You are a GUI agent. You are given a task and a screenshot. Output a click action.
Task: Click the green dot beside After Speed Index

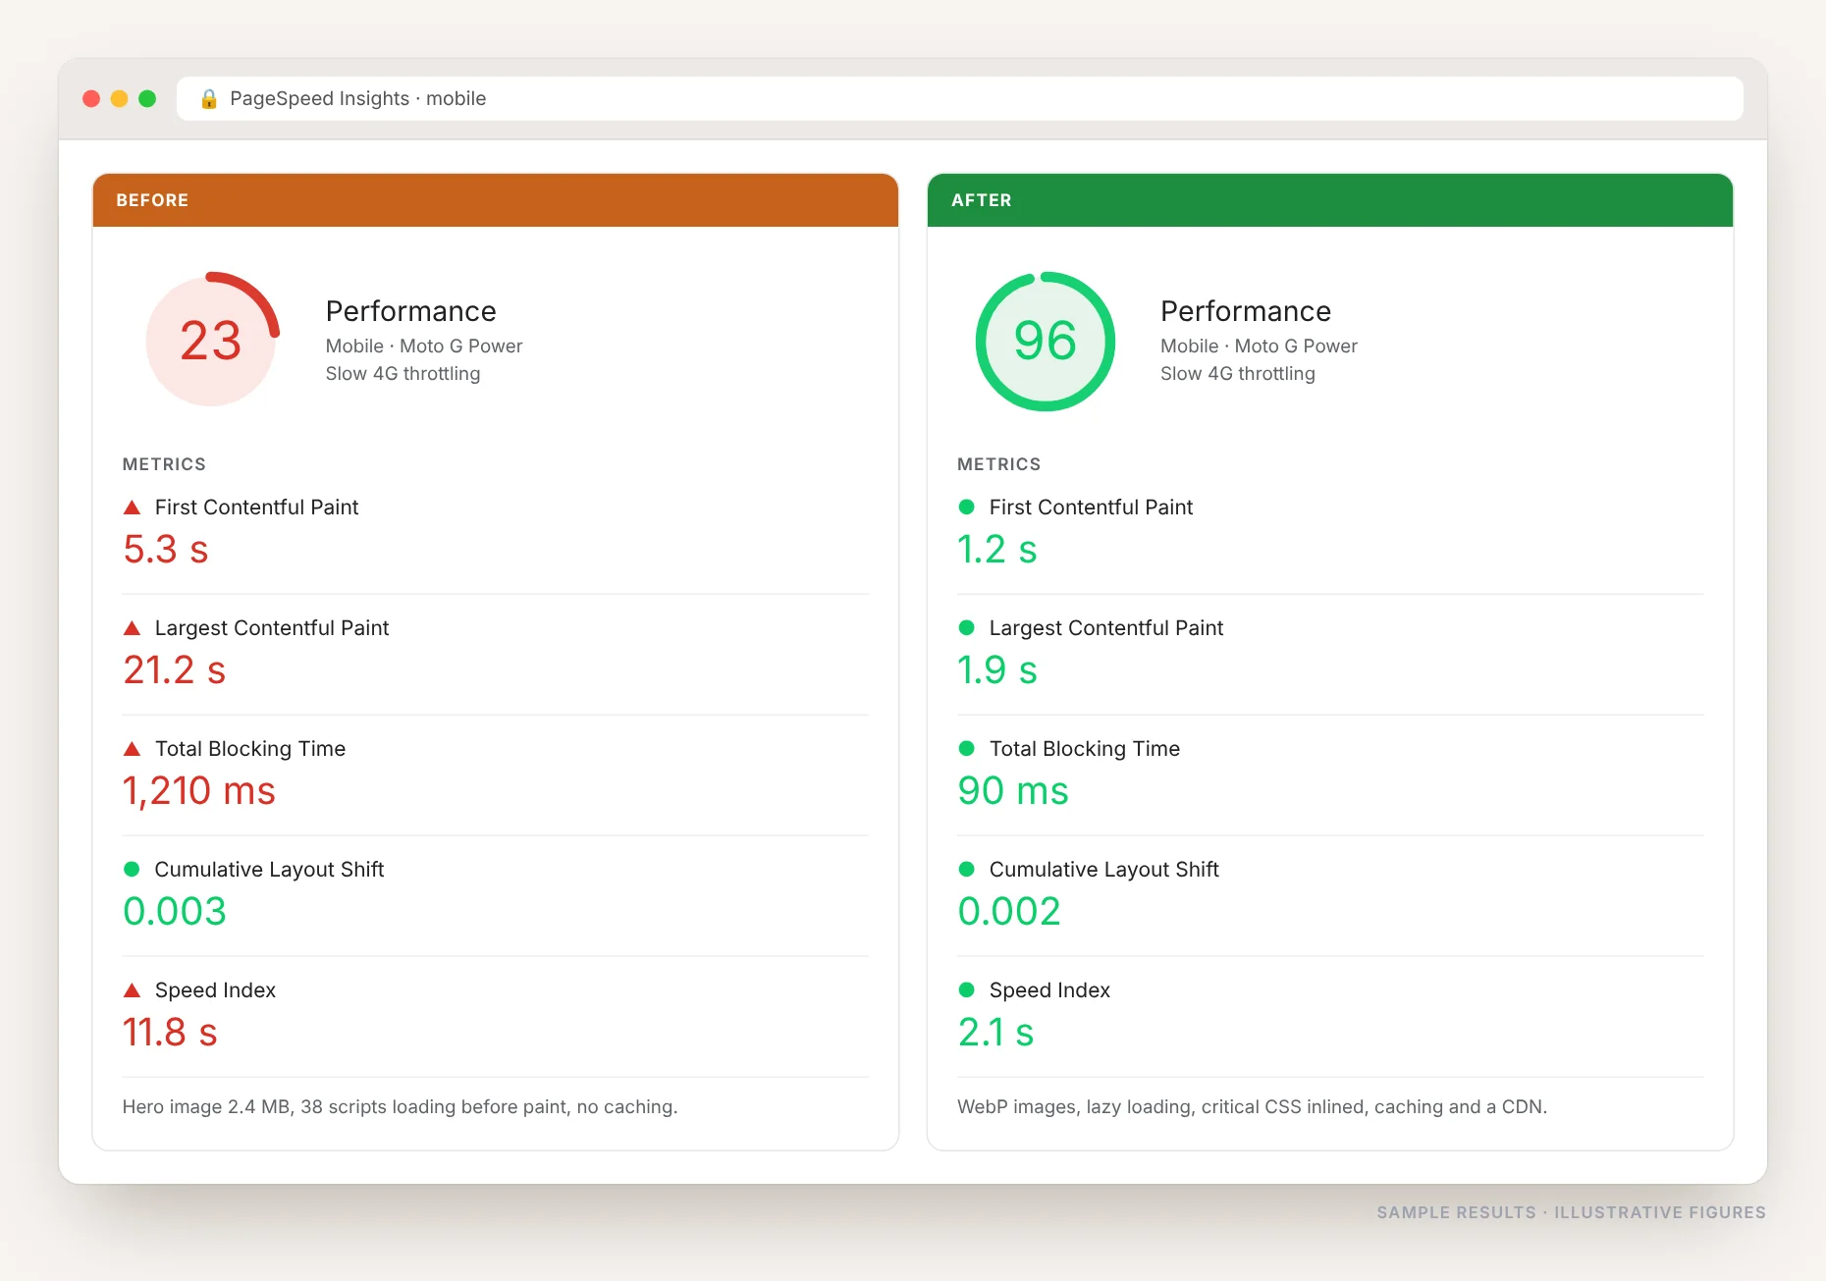point(966,989)
